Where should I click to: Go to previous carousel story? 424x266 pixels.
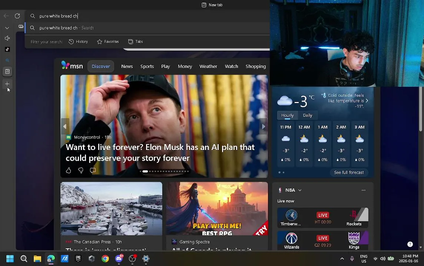point(65,126)
